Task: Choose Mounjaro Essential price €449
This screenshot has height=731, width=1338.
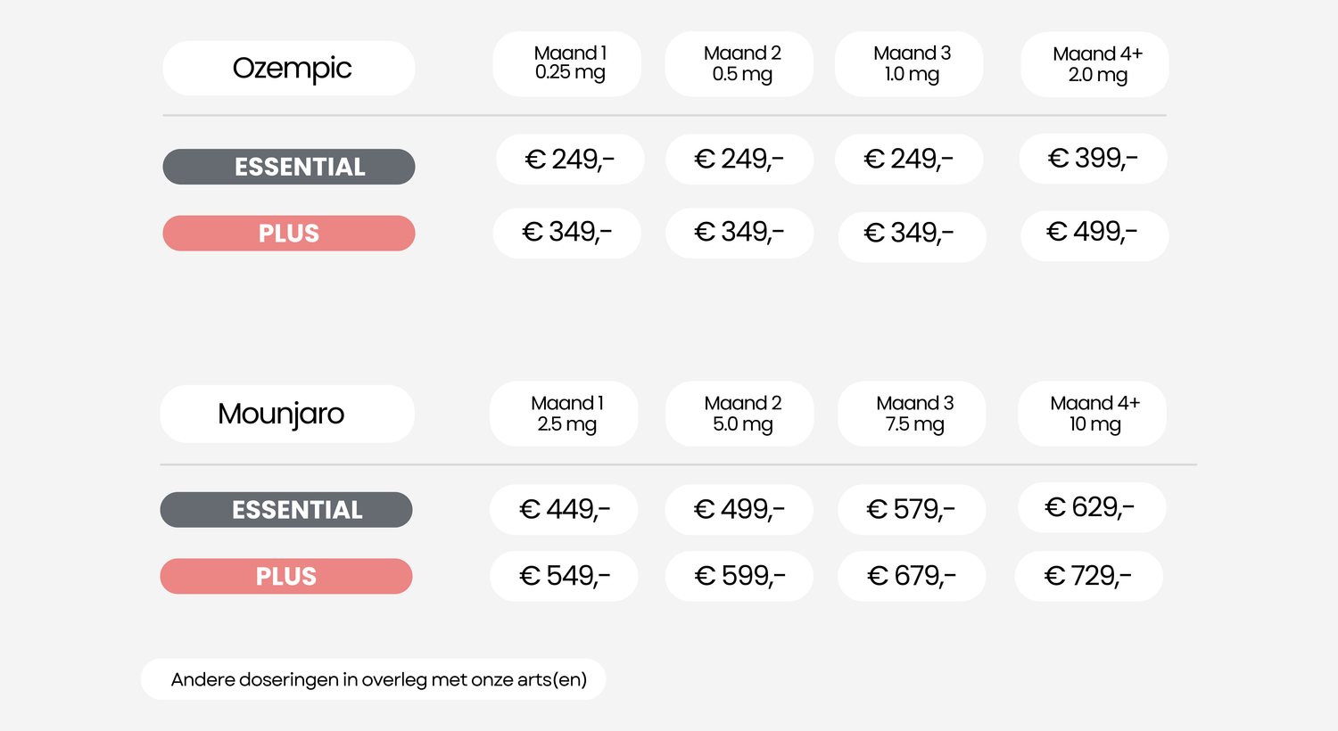Action: (x=564, y=510)
